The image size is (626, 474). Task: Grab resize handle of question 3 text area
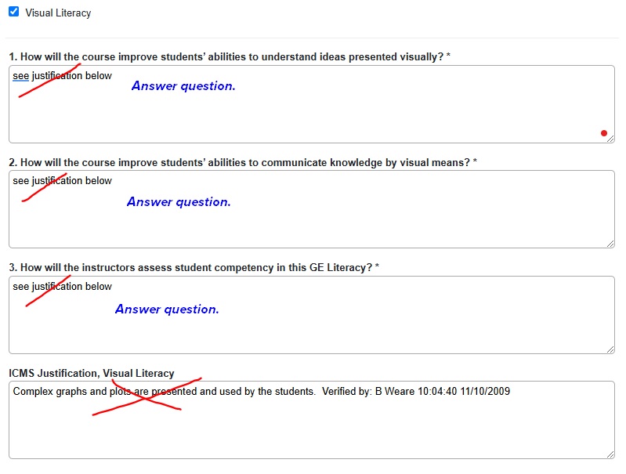[610, 349]
